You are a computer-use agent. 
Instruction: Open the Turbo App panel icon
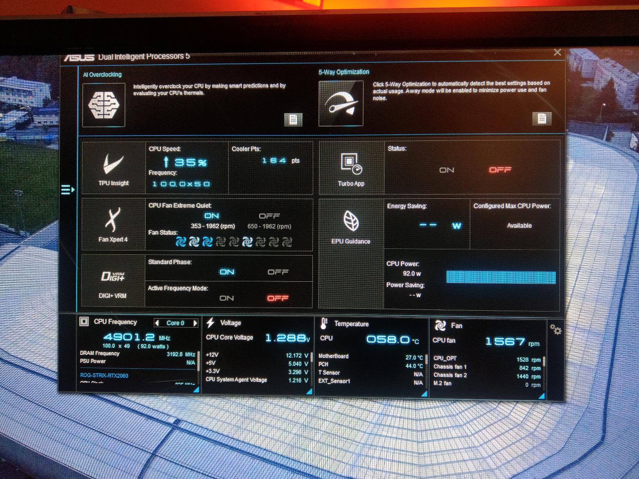pyautogui.click(x=350, y=163)
